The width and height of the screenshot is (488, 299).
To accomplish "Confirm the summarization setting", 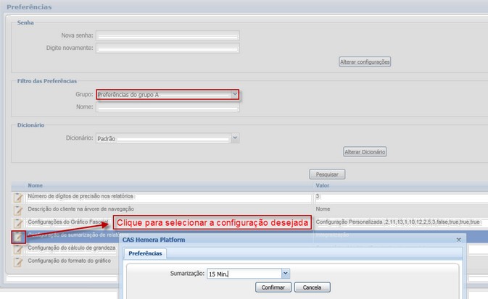I will pyautogui.click(x=273, y=287).
